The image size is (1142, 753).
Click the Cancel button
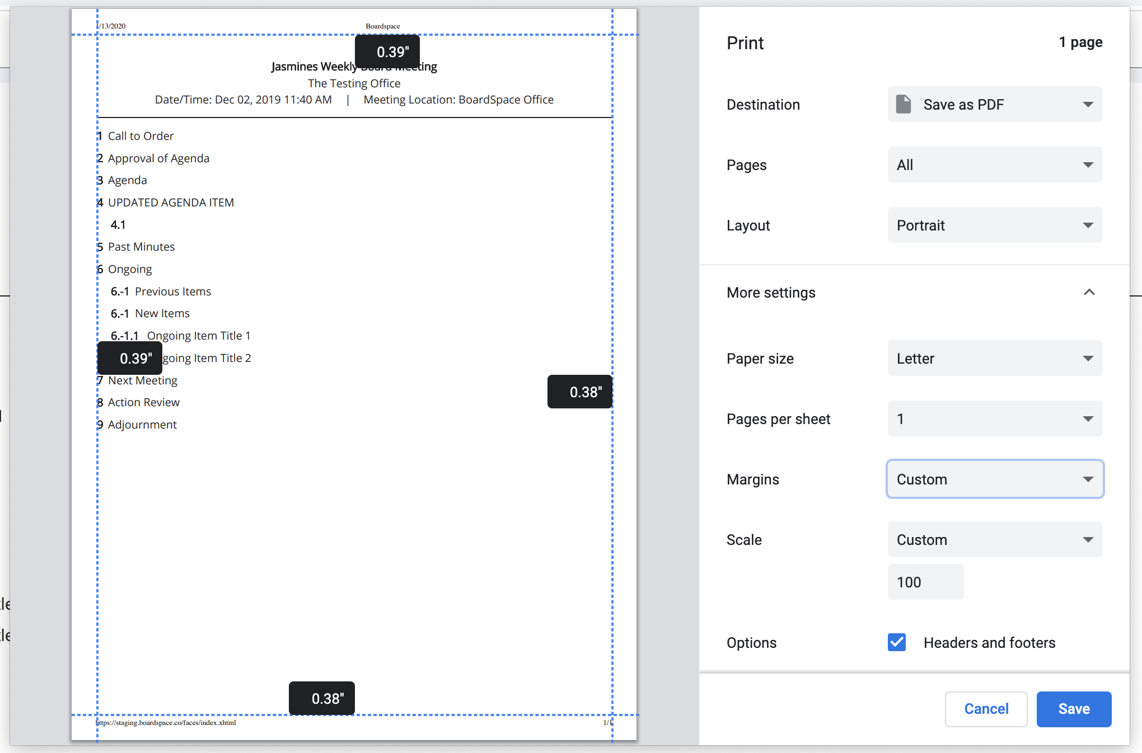(x=986, y=709)
